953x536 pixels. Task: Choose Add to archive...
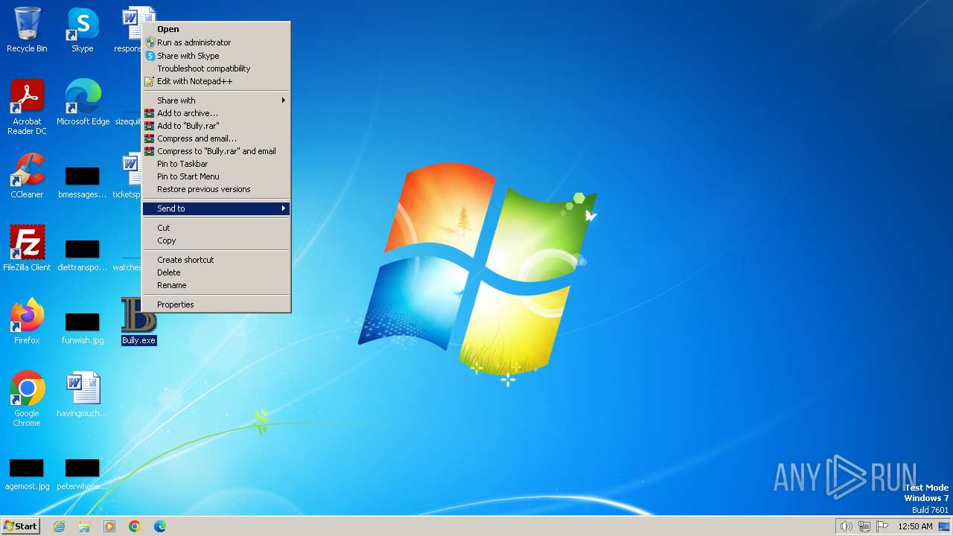216,113
